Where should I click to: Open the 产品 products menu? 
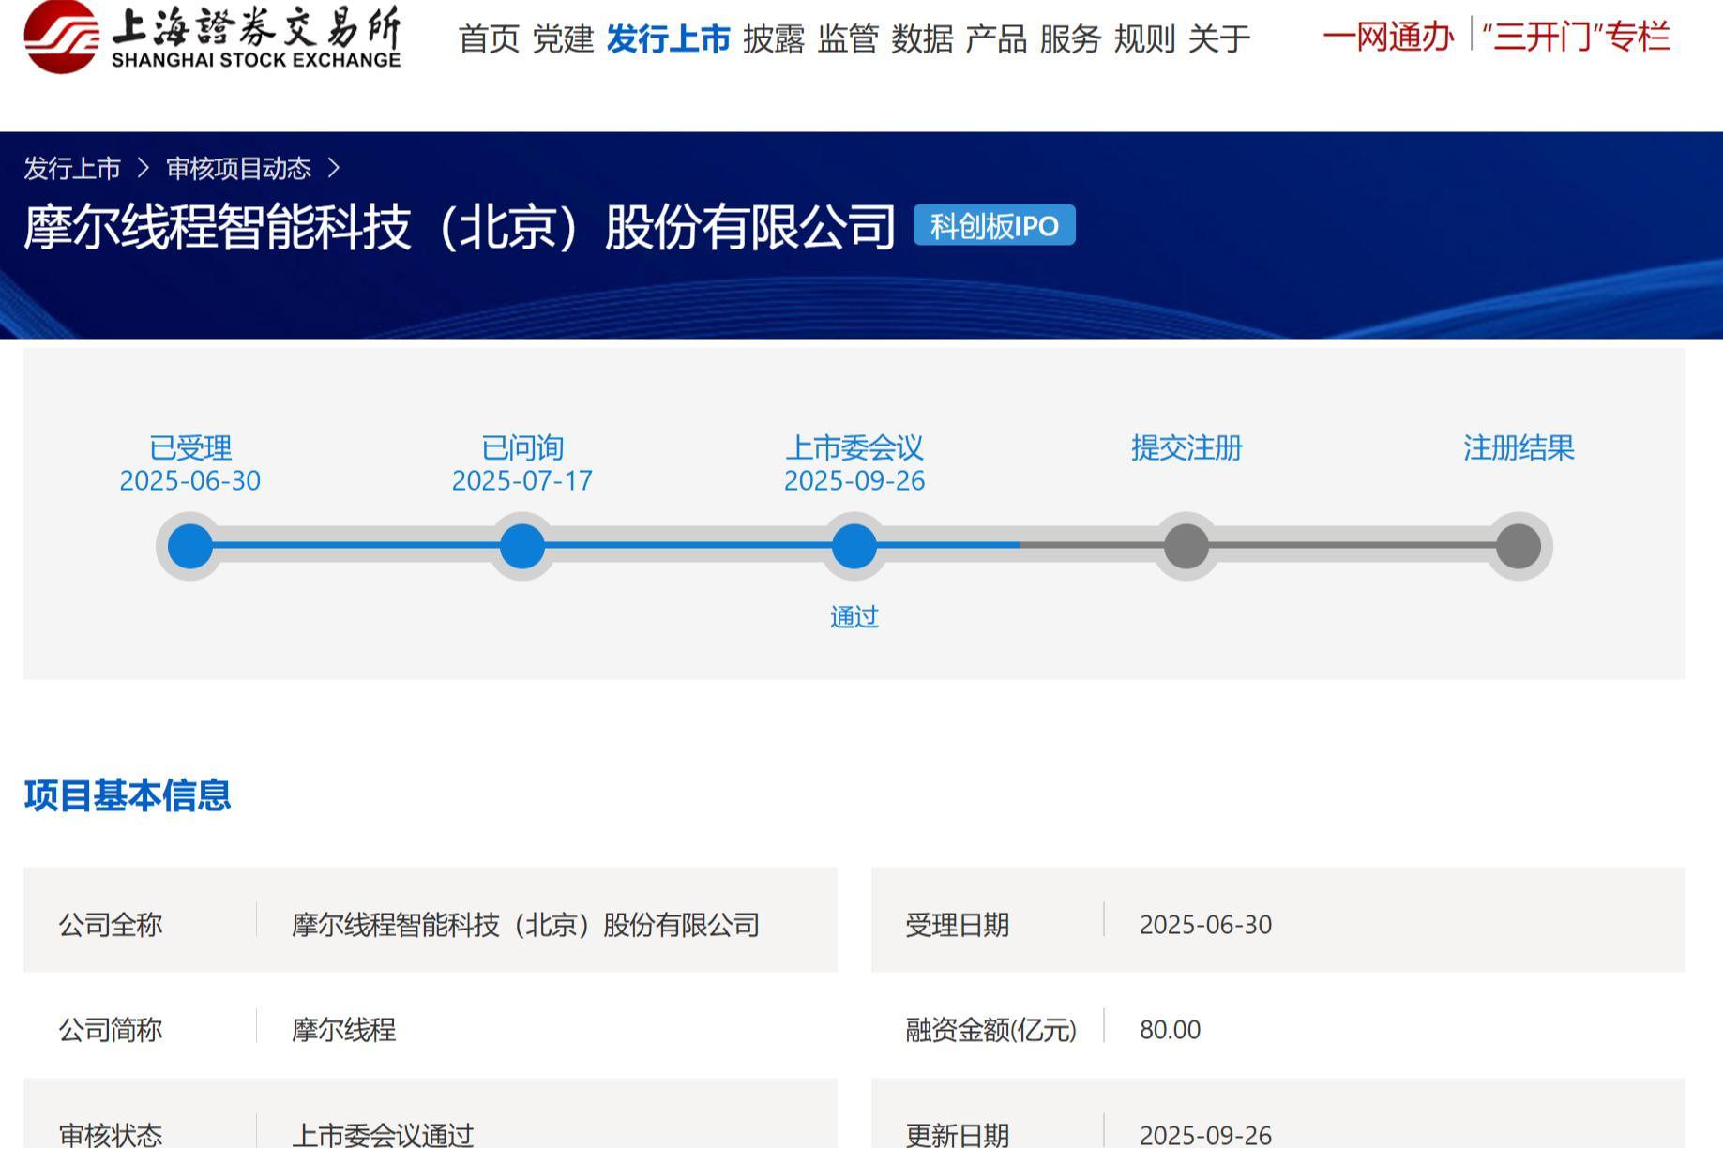[x=996, y=39]
